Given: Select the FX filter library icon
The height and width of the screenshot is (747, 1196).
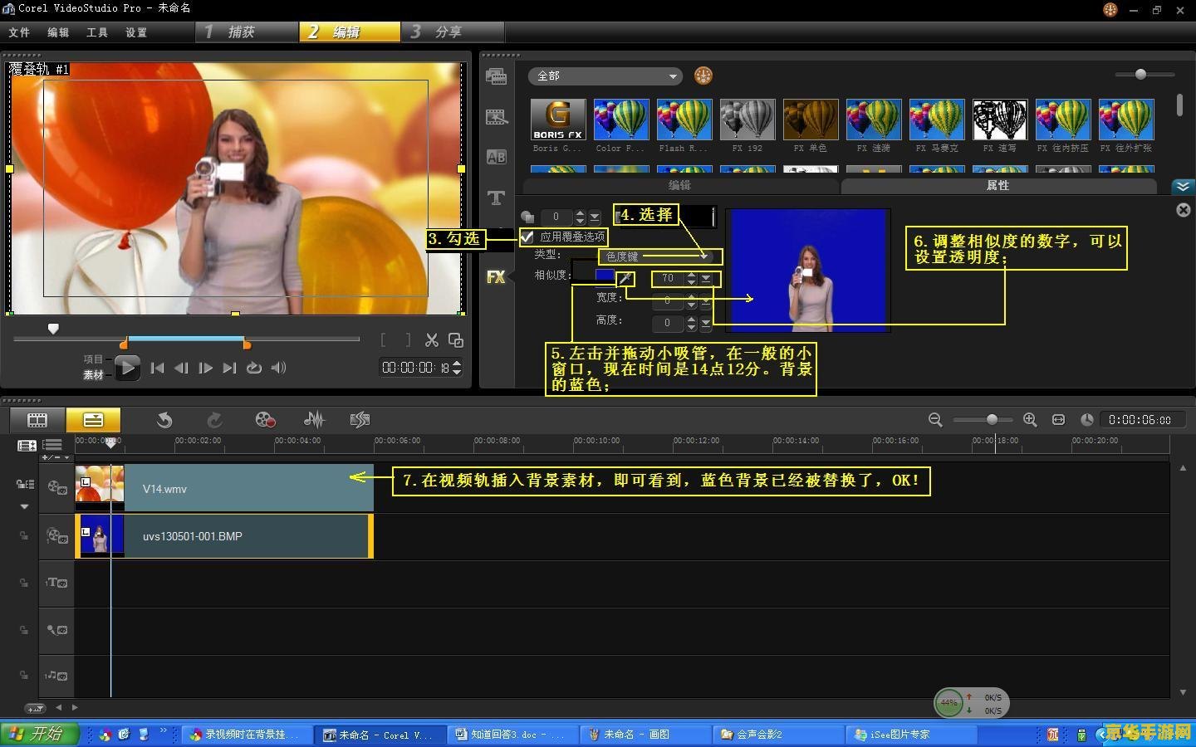Looking at the screenshot, I should coord(496,277).
